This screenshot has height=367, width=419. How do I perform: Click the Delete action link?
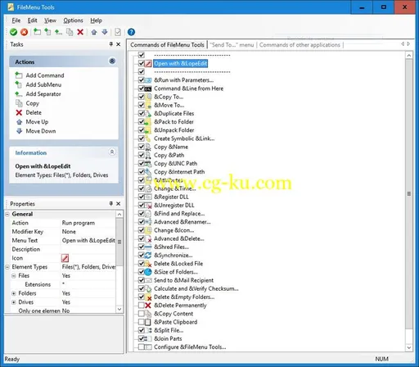34,112
